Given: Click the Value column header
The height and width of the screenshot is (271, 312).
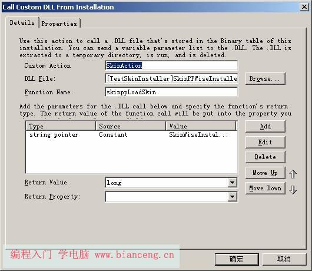Looking at the screenshot, I should pos(201,126).
